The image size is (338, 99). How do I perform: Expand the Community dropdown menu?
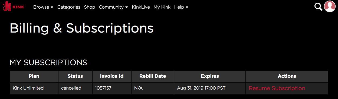(x=113, y=7)
